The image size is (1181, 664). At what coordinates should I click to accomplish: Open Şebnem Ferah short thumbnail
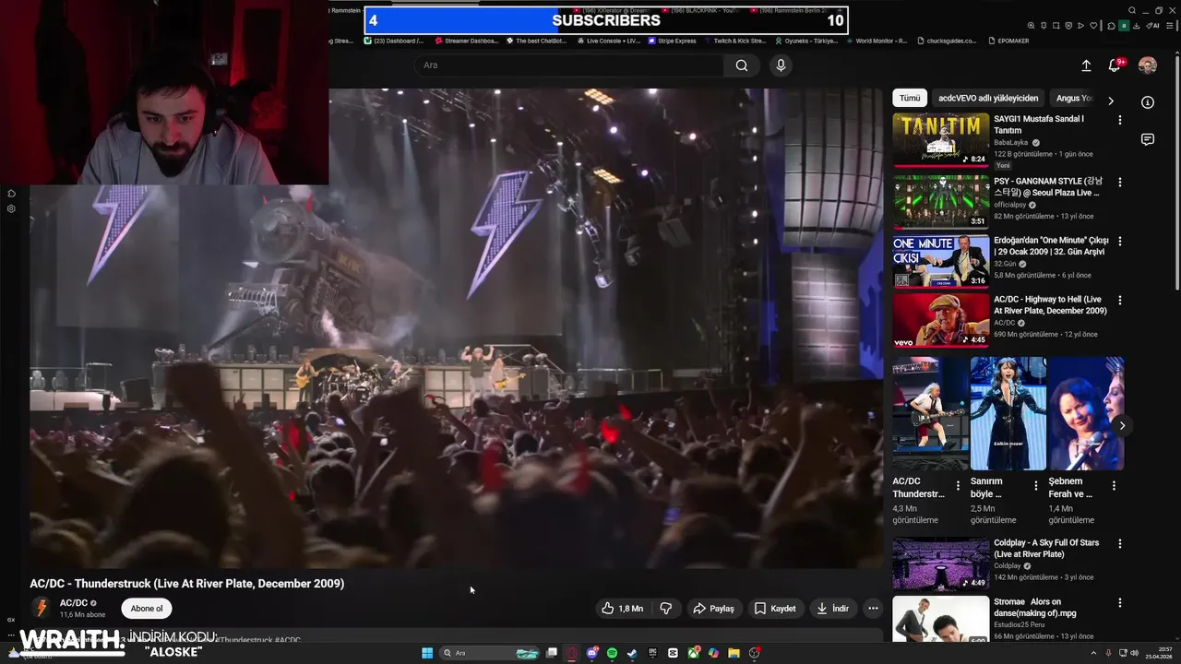1086,413
